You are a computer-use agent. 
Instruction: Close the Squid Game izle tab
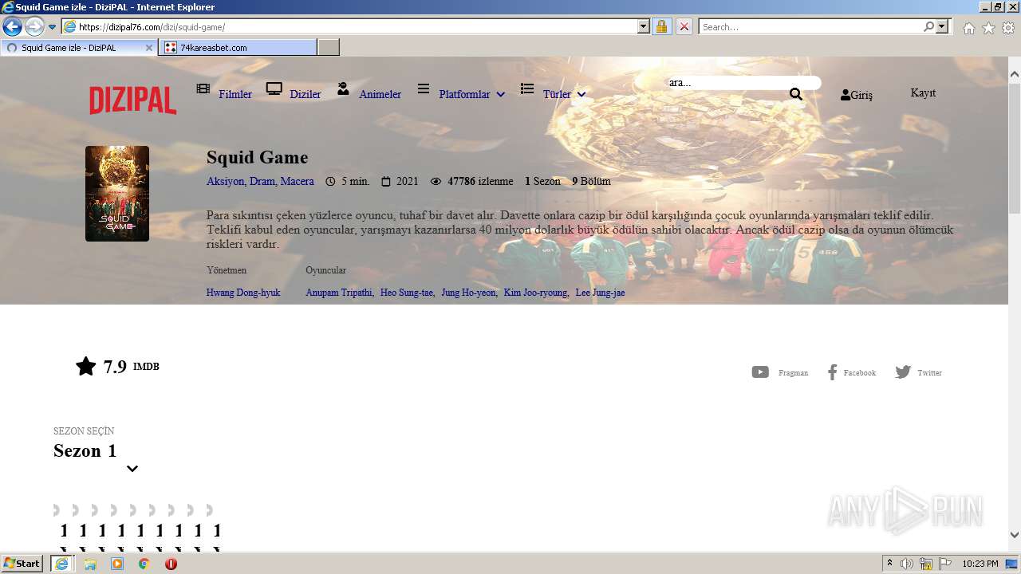point(148,48)
